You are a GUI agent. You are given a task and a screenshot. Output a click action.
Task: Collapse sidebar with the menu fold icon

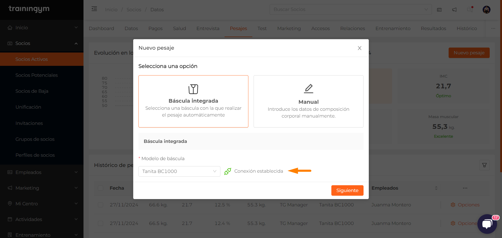point(94,9)
